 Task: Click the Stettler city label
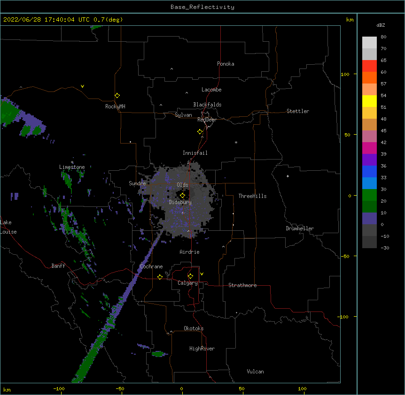click(x=298, y=111)
